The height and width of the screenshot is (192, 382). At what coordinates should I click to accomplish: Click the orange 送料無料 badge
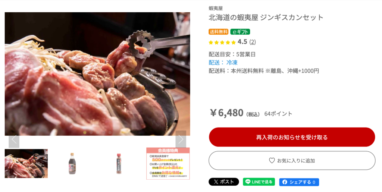(218, 32)
